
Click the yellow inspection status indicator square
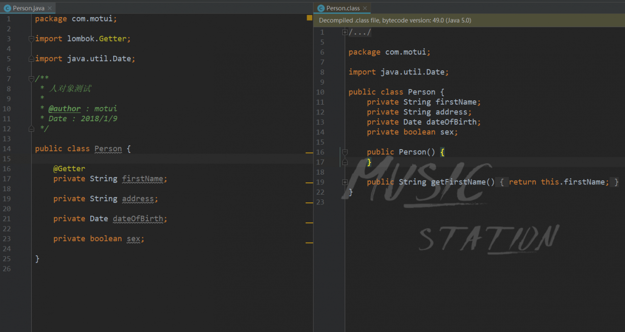pyautogui.click(x=309, y=18)
